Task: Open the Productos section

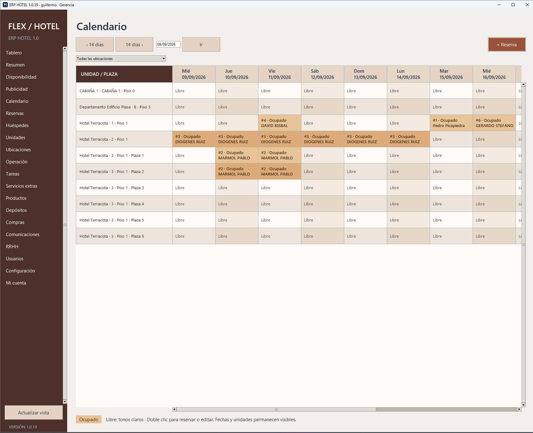Action: (16, 198)
